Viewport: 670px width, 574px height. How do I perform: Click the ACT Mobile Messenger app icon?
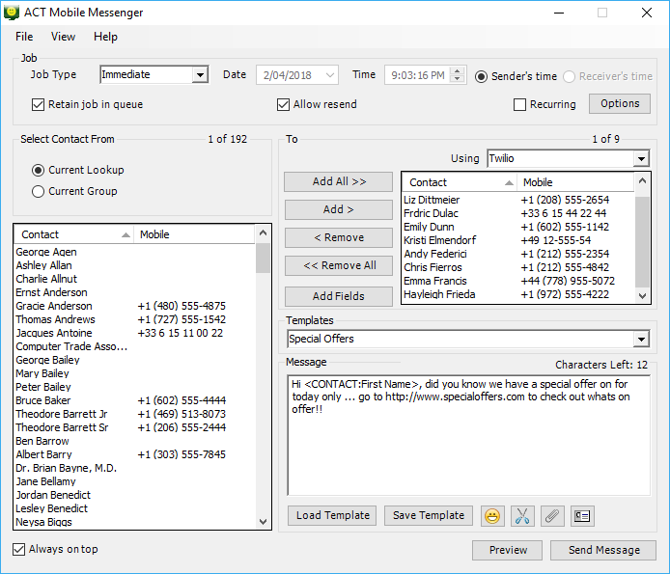[12, 13]
